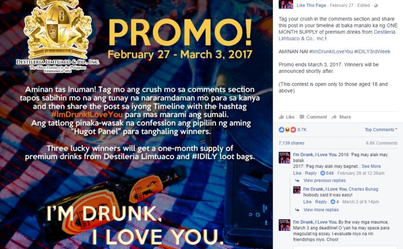Click the Comment speech bubble icon
The width and height of the screenshot is (403, 249).
point(302,117)
